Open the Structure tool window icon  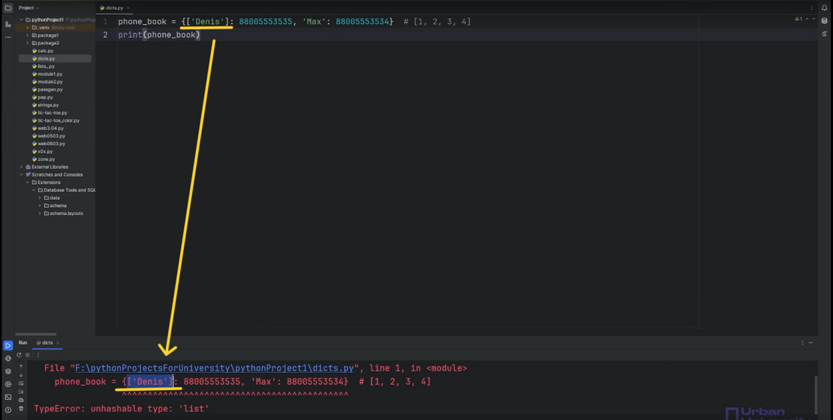point(8,24)
